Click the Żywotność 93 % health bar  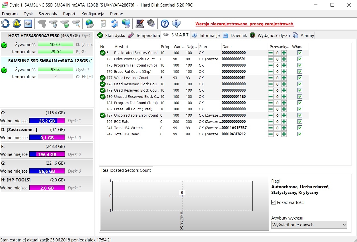click(56, 69)
